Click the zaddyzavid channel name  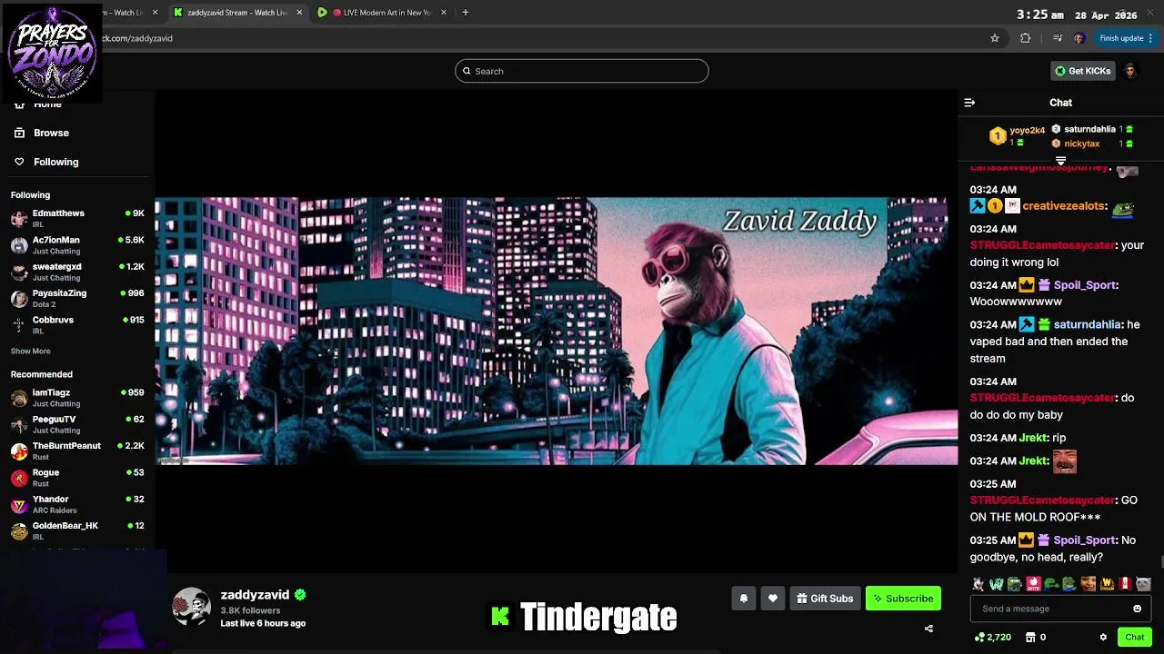point(255,595)
